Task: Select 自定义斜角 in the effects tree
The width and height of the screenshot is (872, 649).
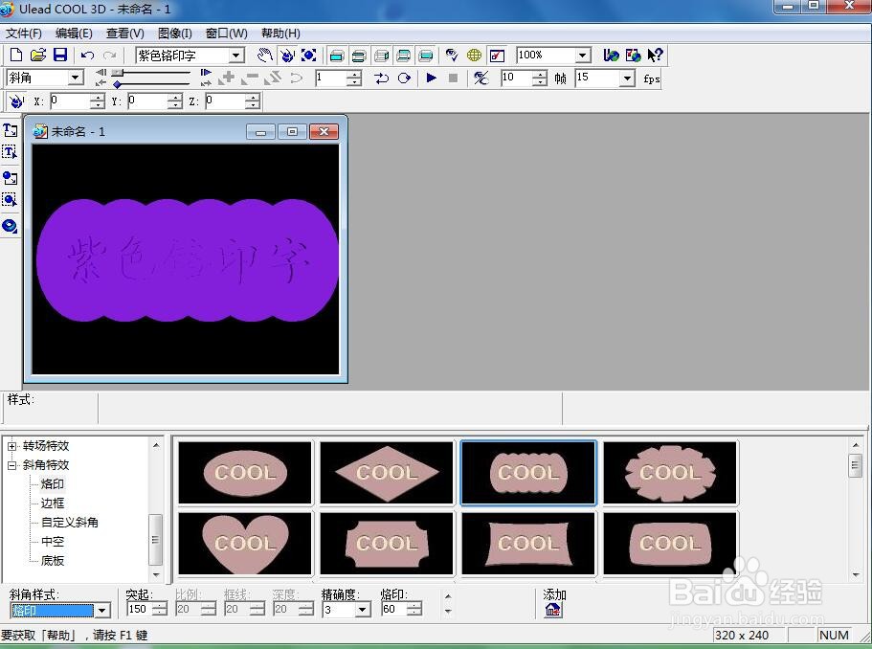Action: point(70,523)
